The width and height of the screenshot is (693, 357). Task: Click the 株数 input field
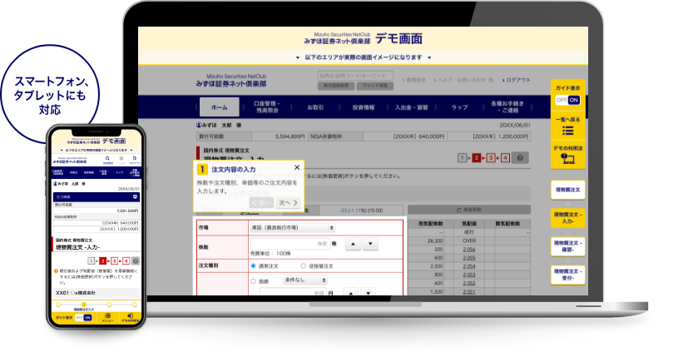point(290,244)
